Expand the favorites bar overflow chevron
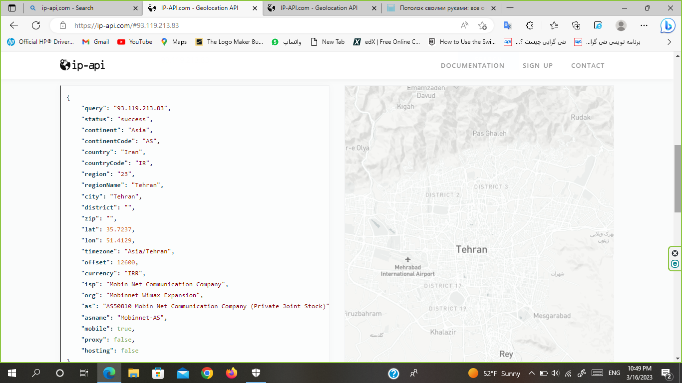 click(x=669, y=42)
